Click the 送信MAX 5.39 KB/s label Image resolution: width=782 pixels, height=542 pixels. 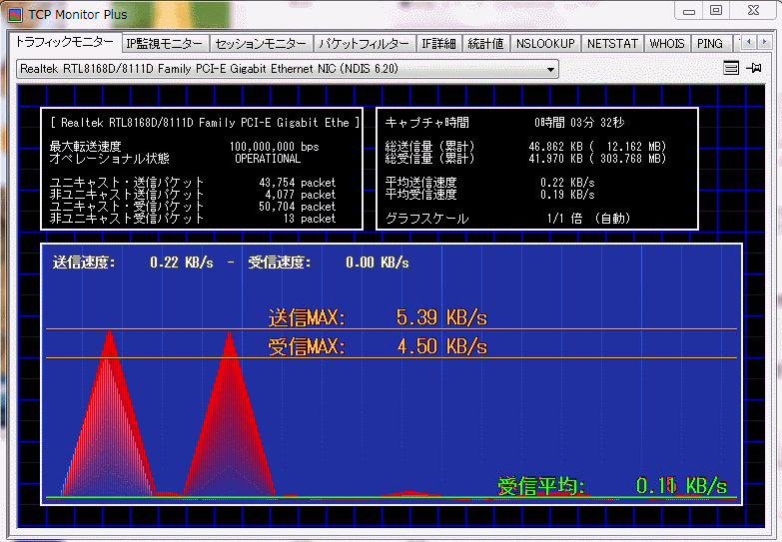point(378,317)
